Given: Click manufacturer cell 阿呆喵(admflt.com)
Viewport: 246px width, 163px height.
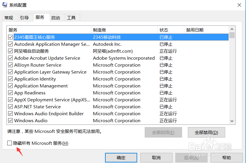Looking at the screenshot, I should (113, 51).
